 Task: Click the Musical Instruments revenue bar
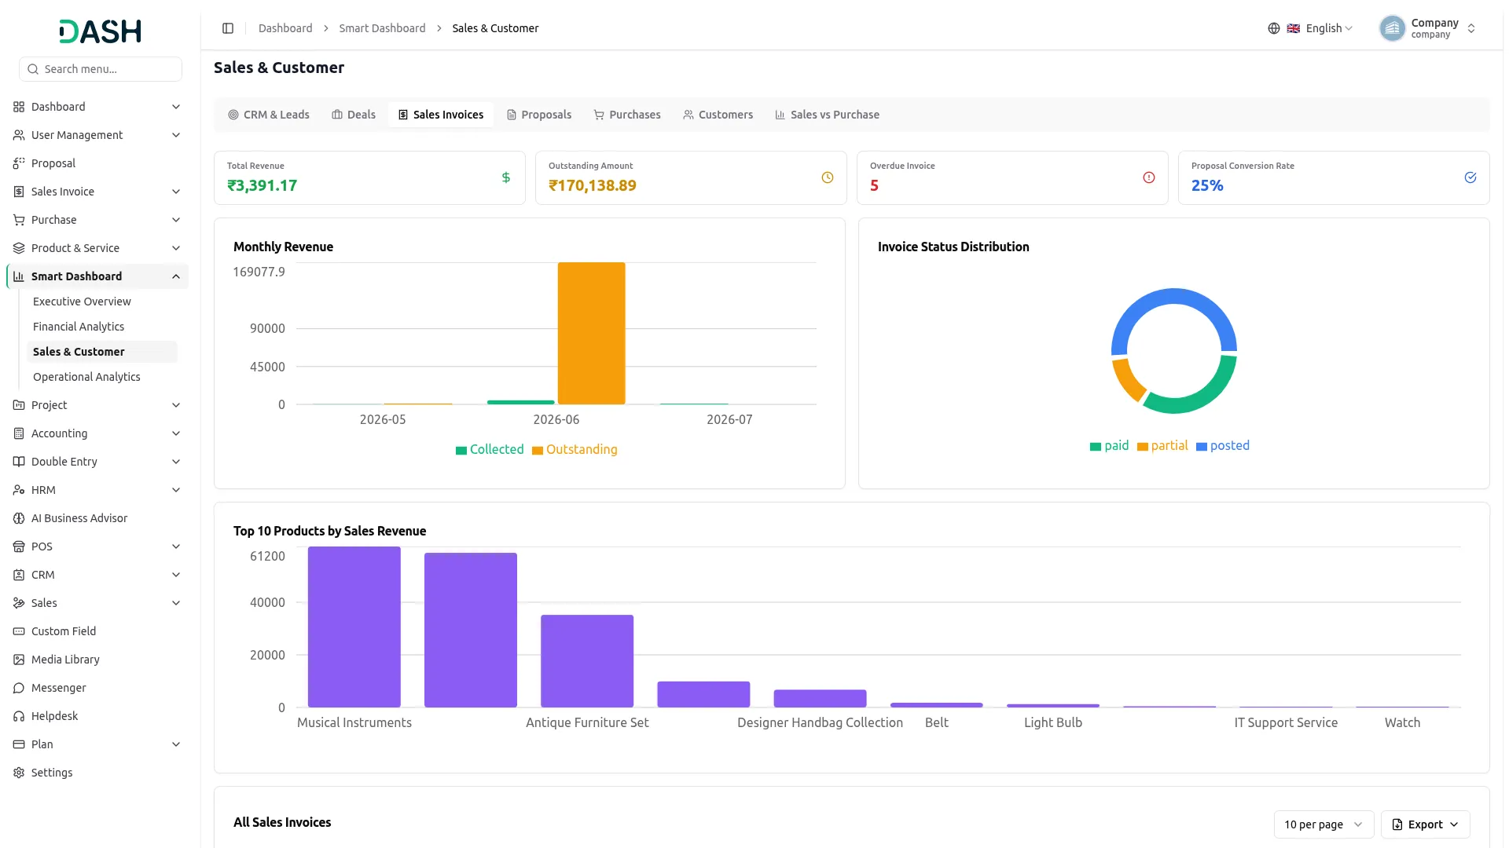click(x=354, y=627)
